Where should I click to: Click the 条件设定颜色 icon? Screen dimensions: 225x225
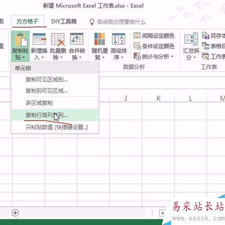click(x=137, y=46)
